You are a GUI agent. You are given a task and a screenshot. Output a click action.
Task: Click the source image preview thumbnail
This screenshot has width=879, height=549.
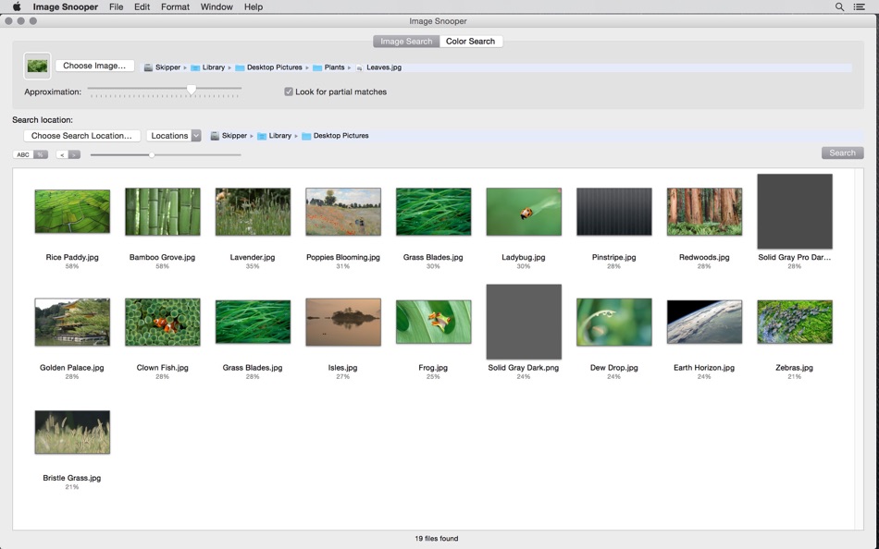pyautogui.click(x=37, y=66)
